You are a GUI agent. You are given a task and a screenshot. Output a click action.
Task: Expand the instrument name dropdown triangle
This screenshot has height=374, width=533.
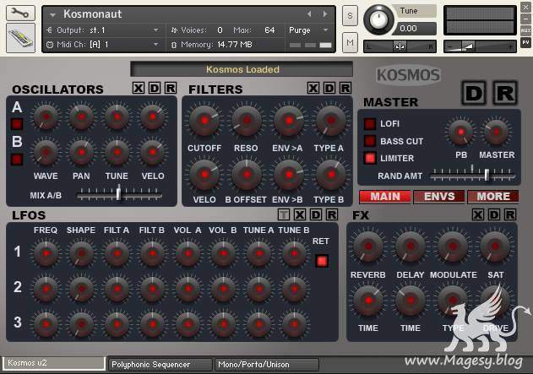(x=52, y=15)
